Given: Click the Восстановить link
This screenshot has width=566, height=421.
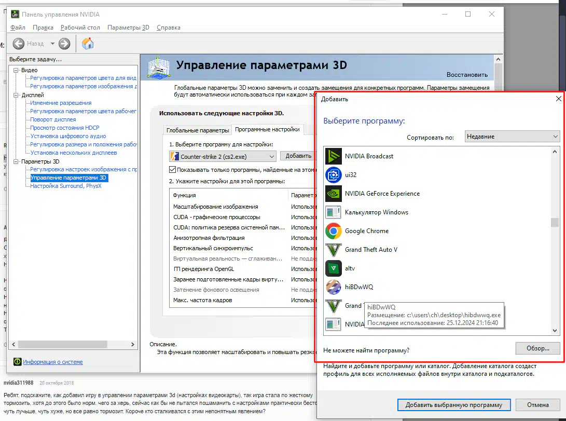Looking at the screenshot, I should click(x=467, y=75).
